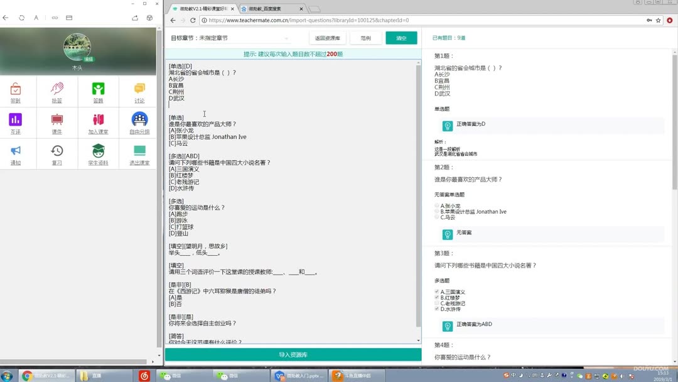Click the 清空 clear button
The height and width of the screenshot is (382, 678).
click(x=401, y=37)
